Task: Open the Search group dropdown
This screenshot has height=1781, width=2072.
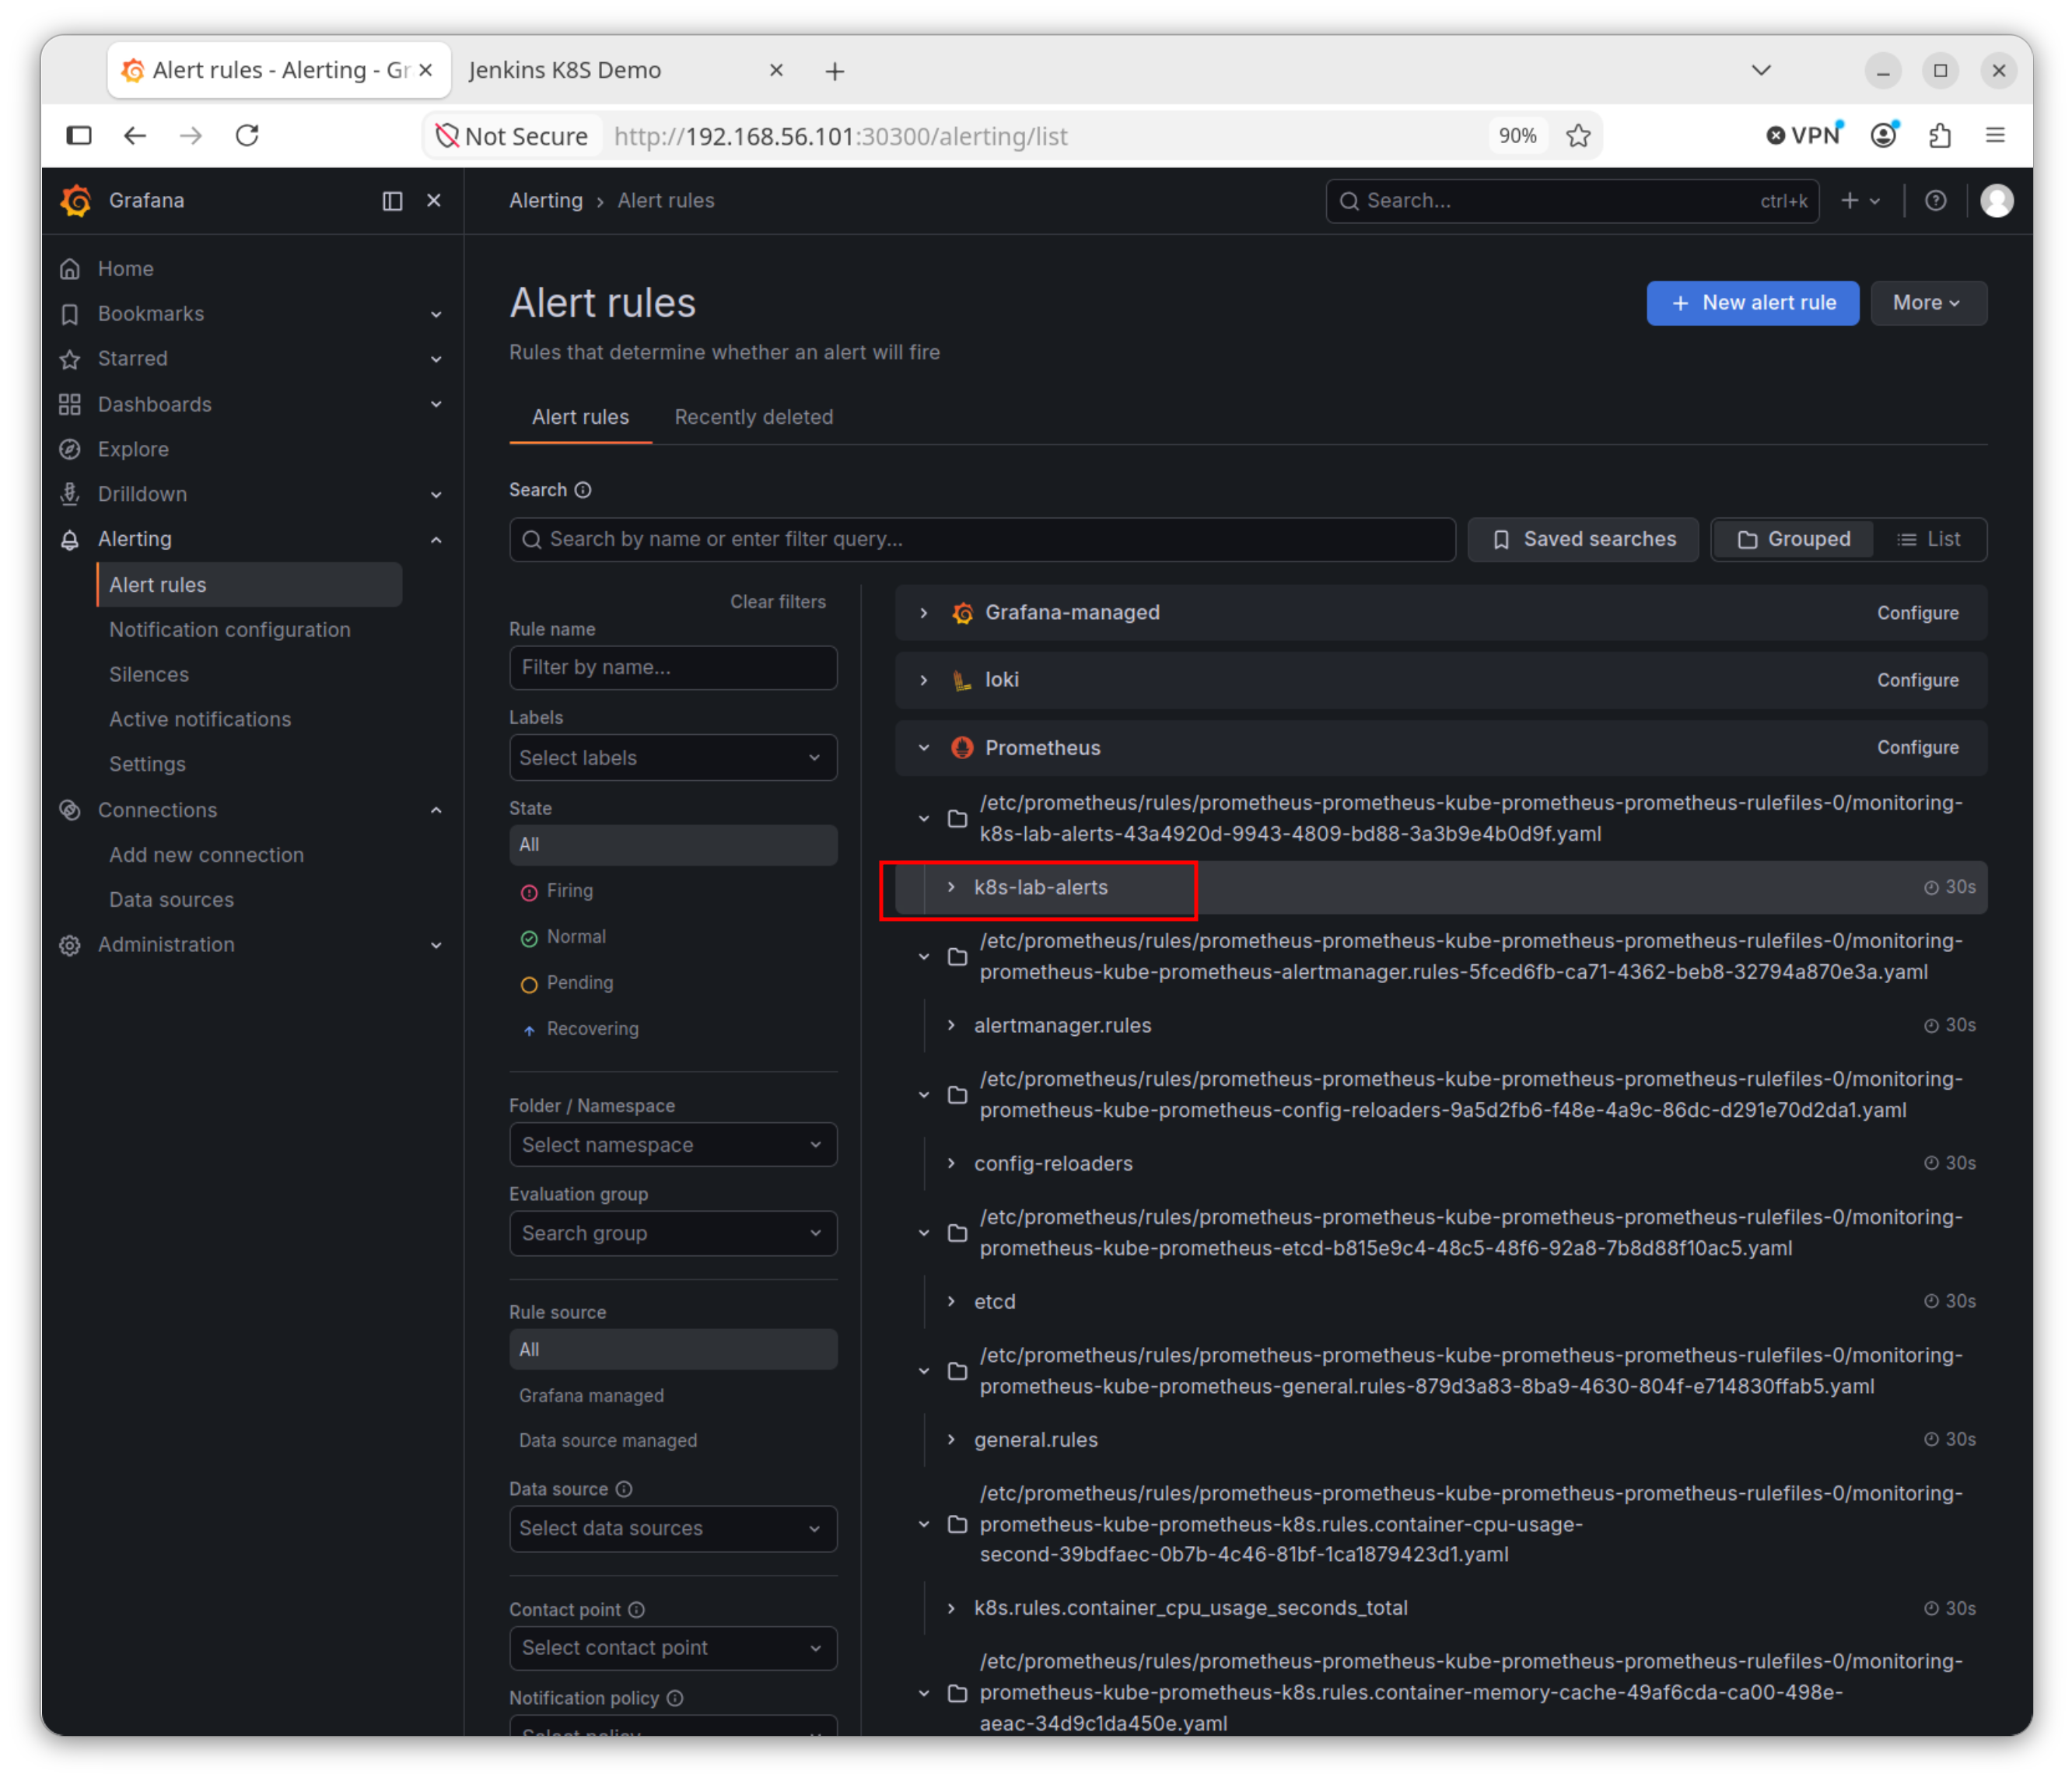Action: 673,1233
